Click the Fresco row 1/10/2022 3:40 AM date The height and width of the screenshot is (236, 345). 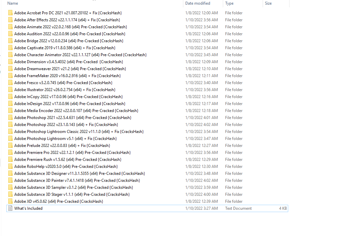click(x=202, y=83)
